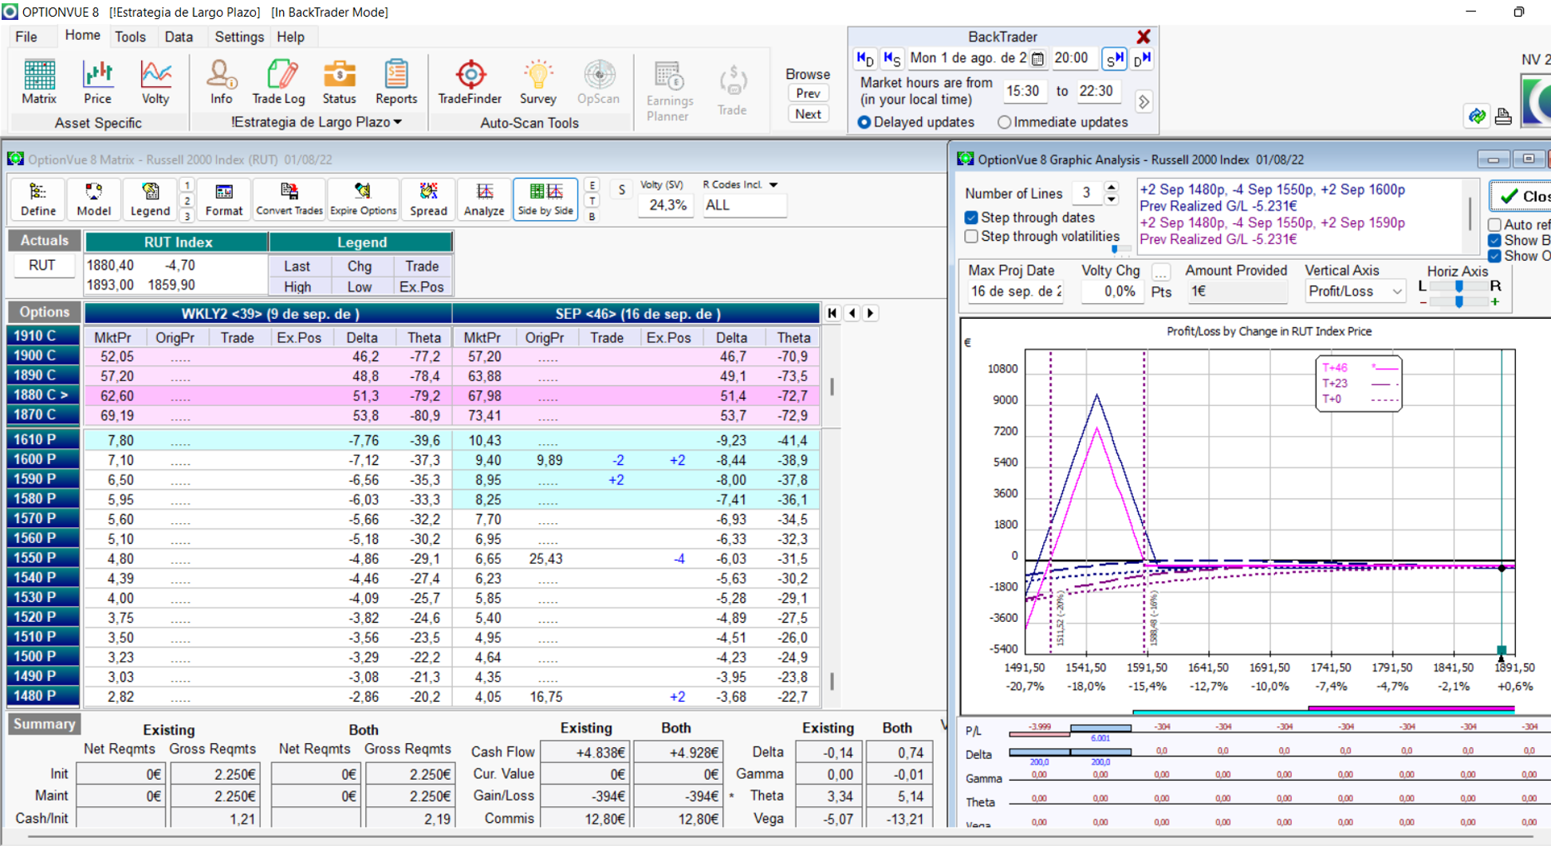Open the Price chart tool
The image size is (1551, 846).
pyautogui.click(x=97, y=82)
